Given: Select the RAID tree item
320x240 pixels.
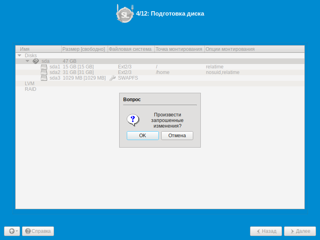Looking at the screenshot, I should (30, 89).
